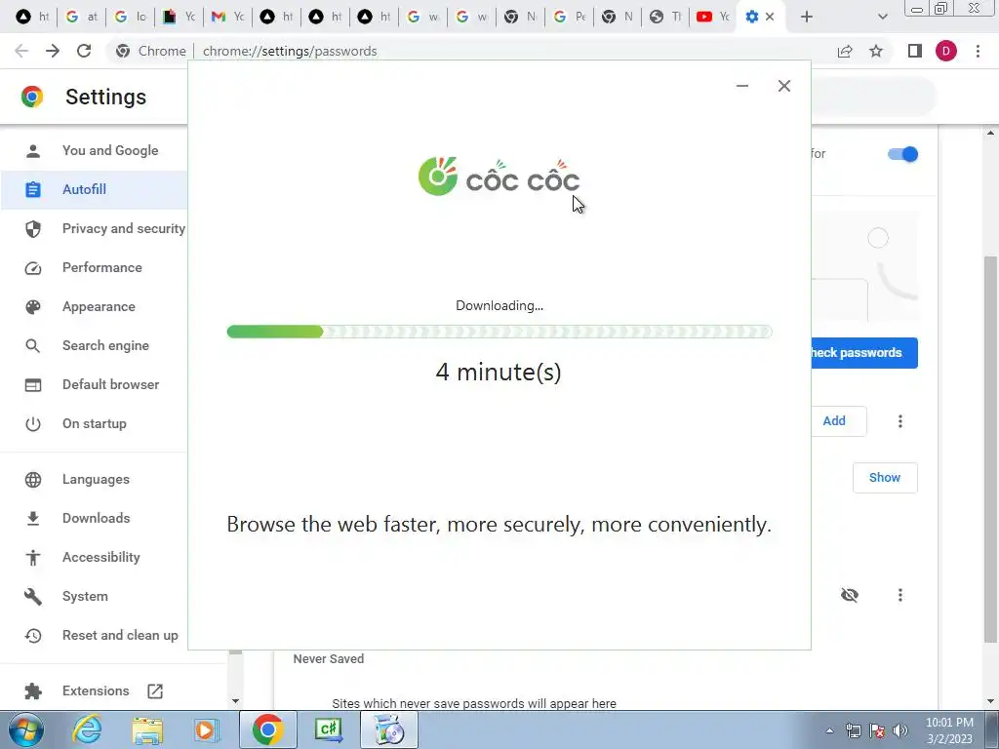Open the tab search dropdown arrow
This screenshot has width=999, height=749.
(x=882, y=18)
